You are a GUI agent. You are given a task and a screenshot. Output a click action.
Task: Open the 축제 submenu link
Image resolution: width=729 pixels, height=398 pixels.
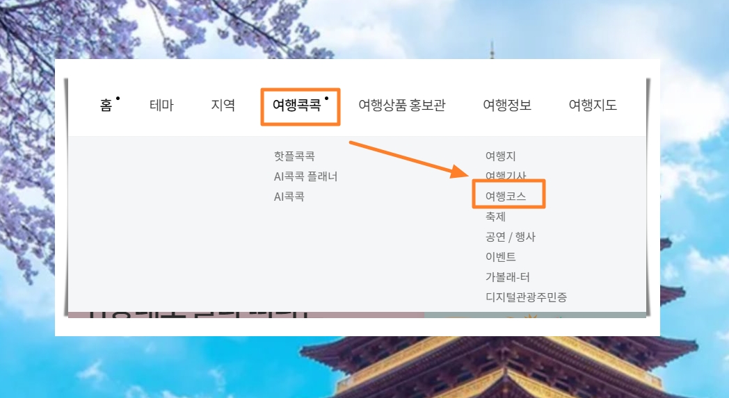pyautogui.click(x=495, y=217)
